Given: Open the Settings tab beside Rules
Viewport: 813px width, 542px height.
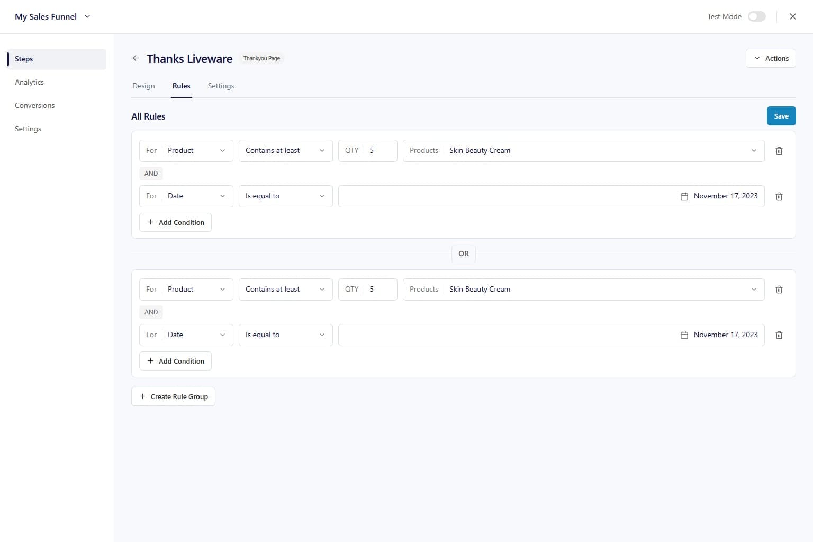Looking at the screenshot, I should (221, 86).
